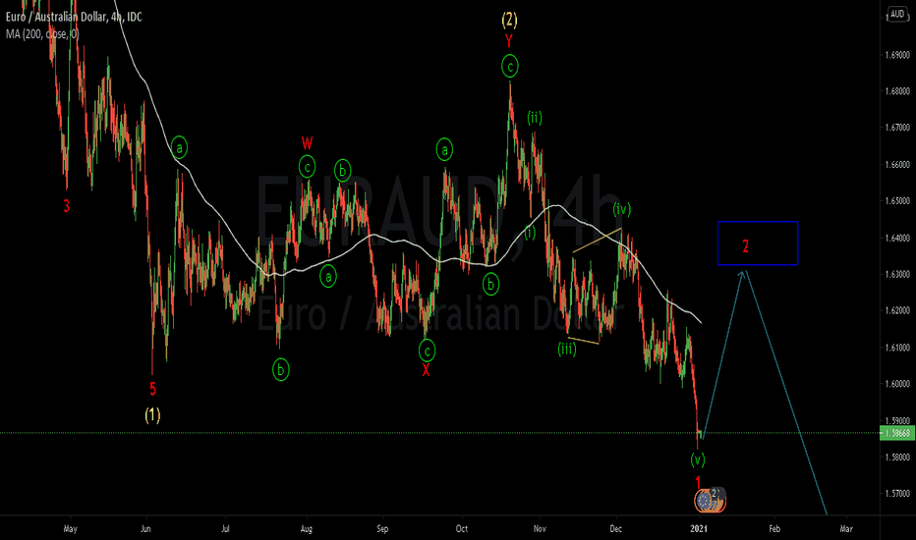Select the green (v) wave label

click(x=698, y=459)
